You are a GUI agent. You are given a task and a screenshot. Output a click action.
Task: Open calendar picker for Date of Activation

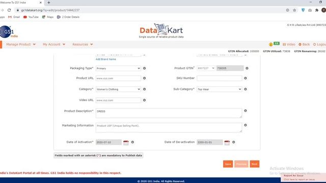[x=126, y=142]
